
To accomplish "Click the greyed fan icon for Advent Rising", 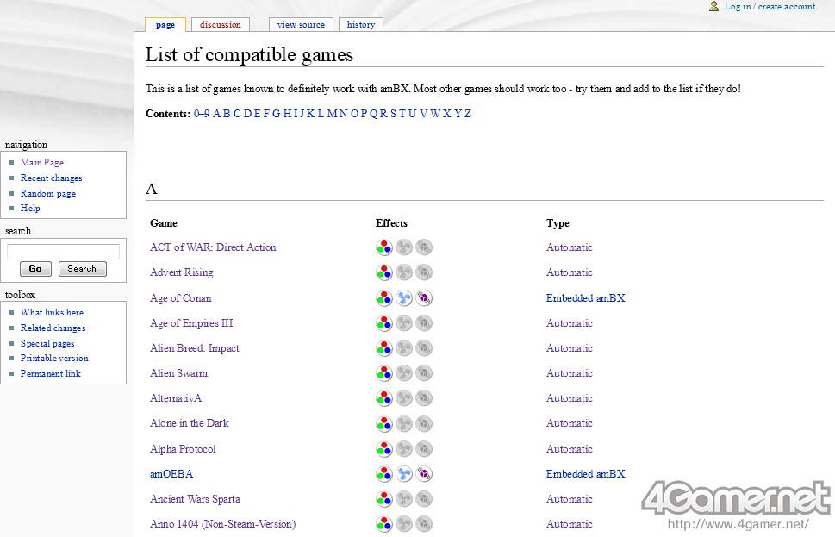I will (404, 272).
